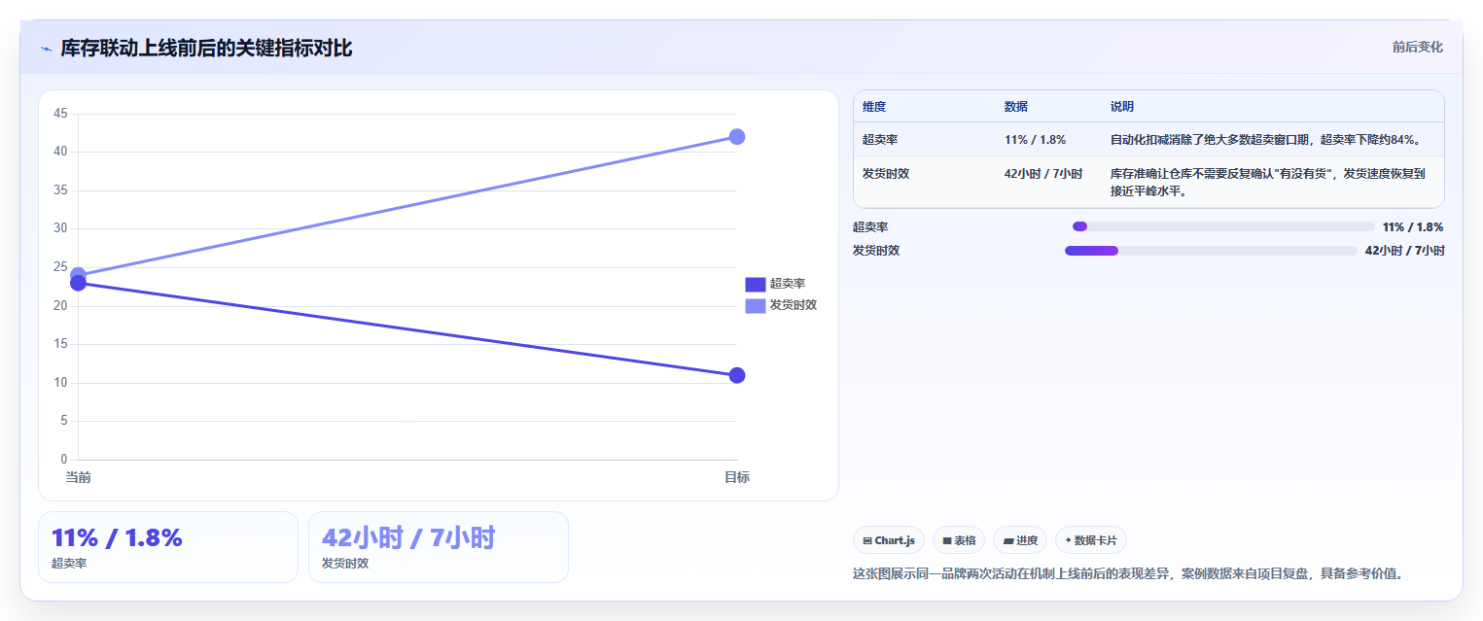
Task: Click the 发货时效 progress bar
Action: coord(1211,251)
